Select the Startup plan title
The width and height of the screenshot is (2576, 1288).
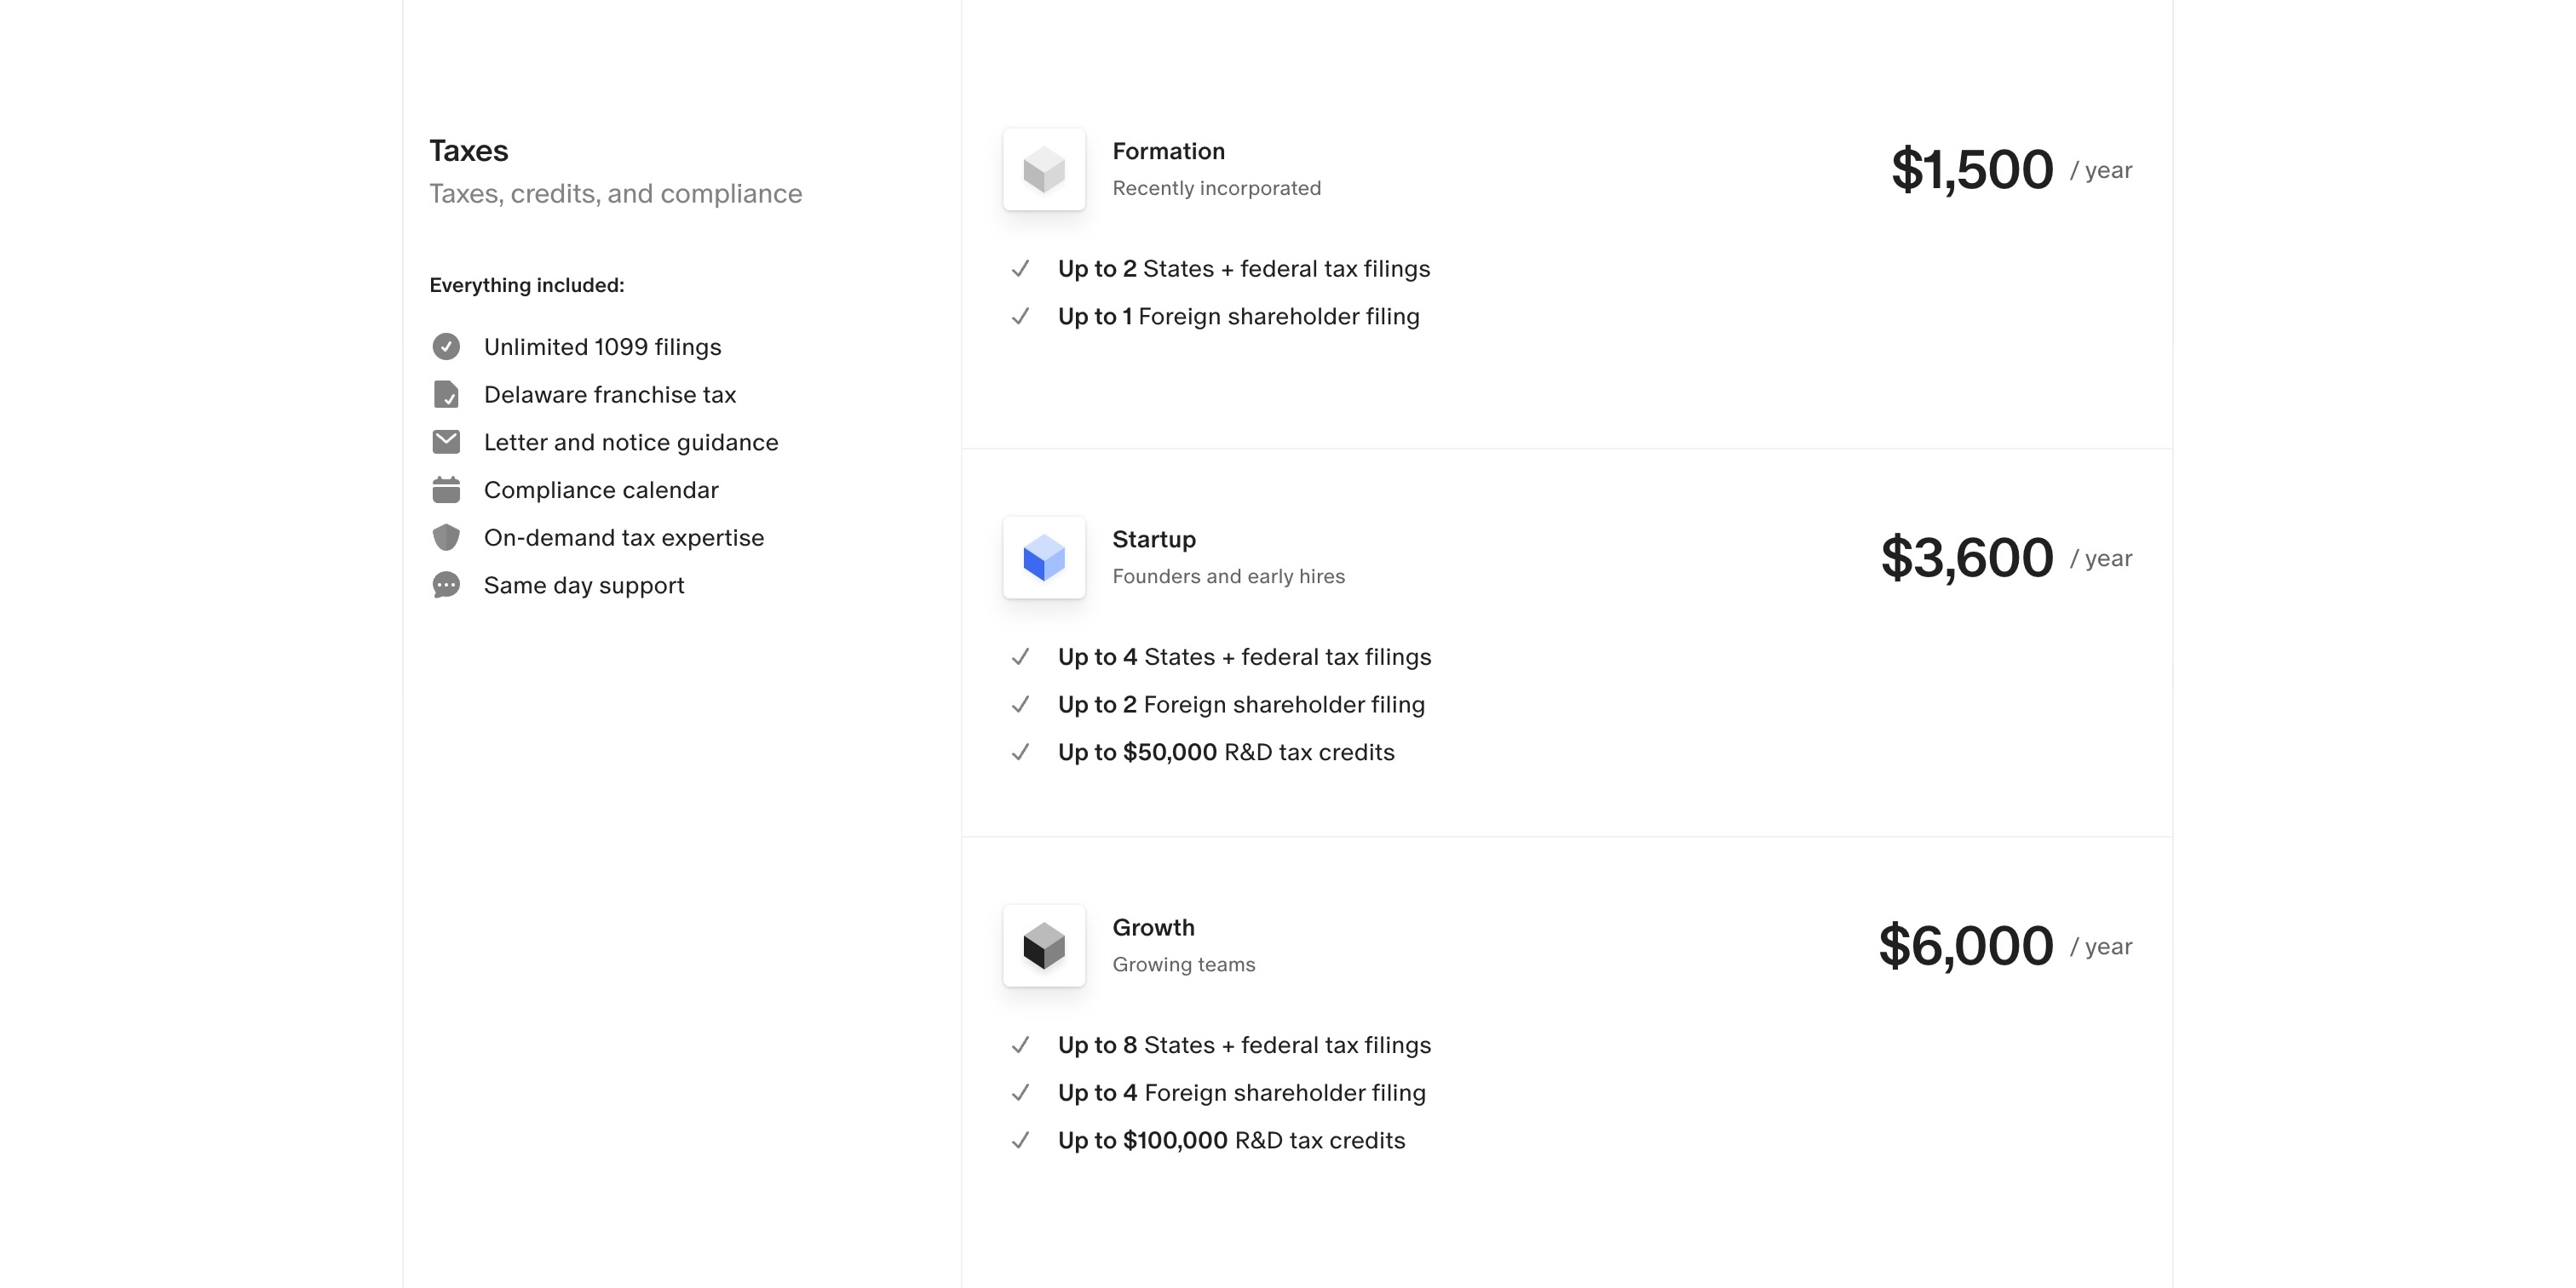[x=1154, y=540]
